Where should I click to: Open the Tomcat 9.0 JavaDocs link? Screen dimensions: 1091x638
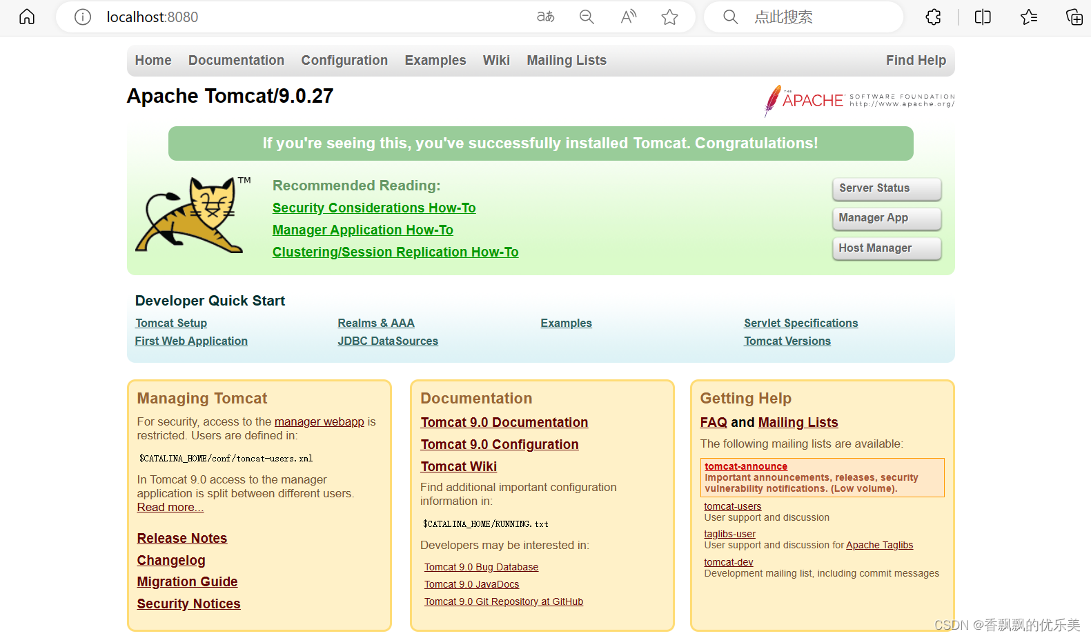[471, 584]
